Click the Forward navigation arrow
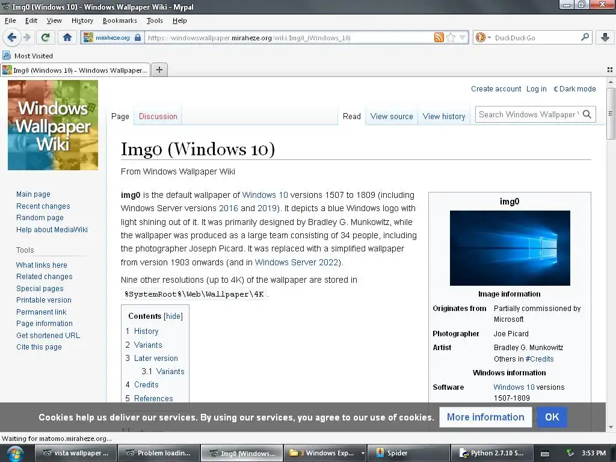 pyautogui.click(x=26, y=37)
